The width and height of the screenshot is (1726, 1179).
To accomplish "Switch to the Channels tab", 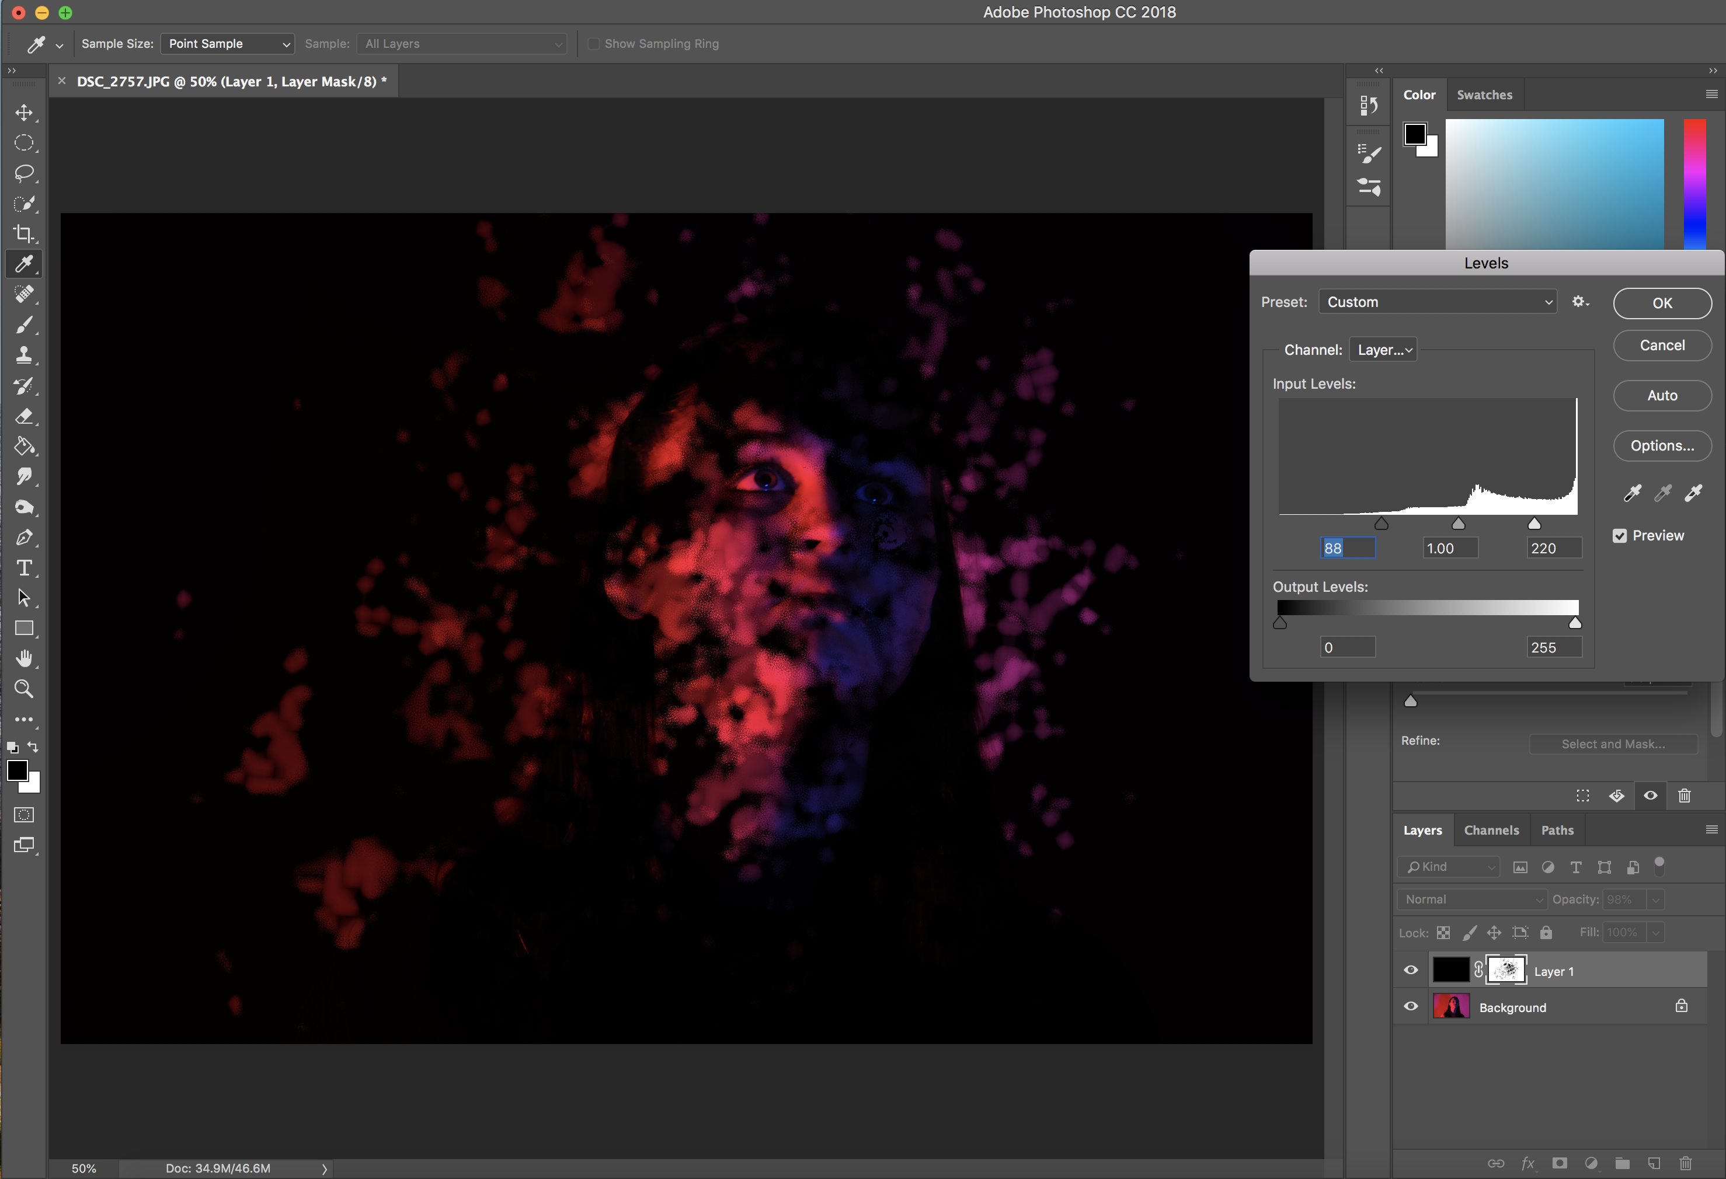I will pyautogui.click(x=1491, y=830).
